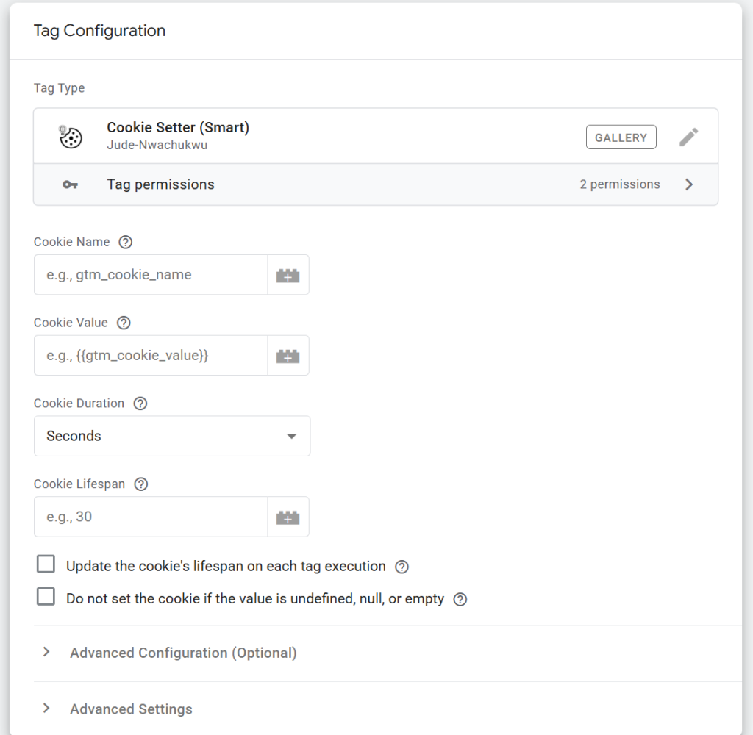Open help for Cookie Lifespan
The height and width of the screenshot is (735, 753).
click(141, 484)
